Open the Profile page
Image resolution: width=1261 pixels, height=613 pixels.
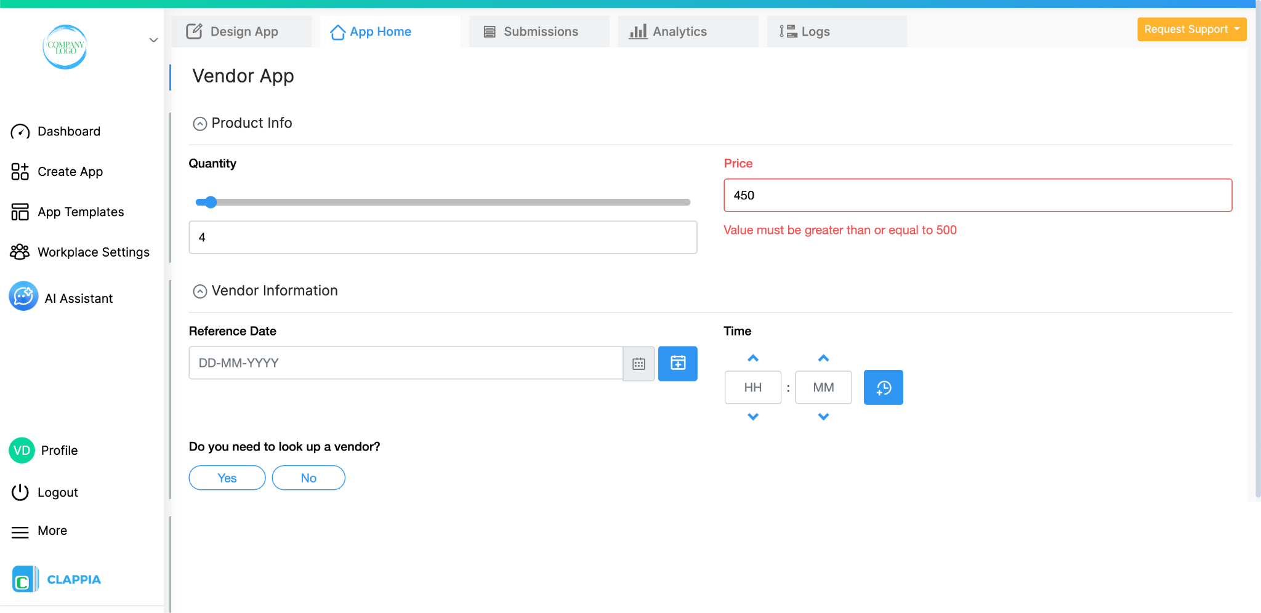59,450
